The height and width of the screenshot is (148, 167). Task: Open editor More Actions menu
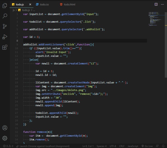[x=162, y=4]
